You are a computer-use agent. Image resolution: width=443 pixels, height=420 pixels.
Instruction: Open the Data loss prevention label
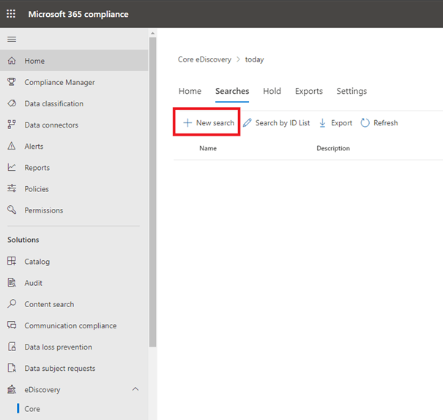pyautogui.click(x=58, y=347)
